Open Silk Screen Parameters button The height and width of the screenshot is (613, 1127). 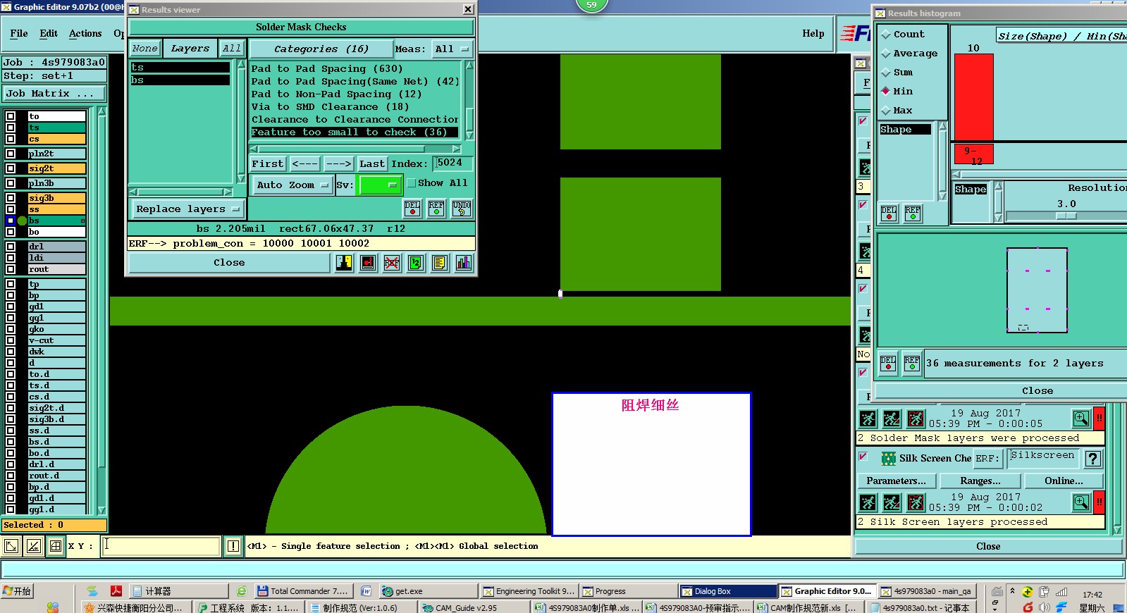896,481
